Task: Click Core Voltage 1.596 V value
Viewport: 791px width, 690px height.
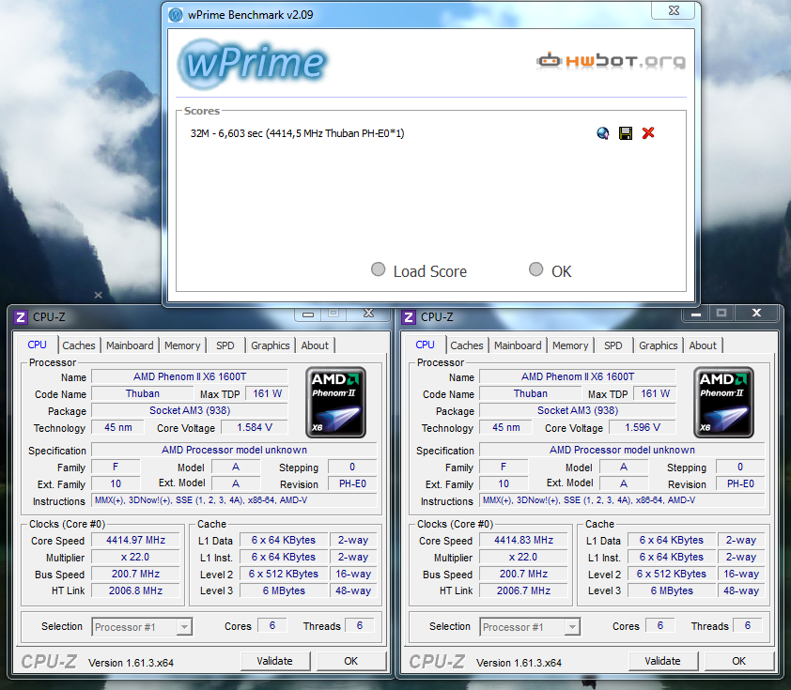Action: pos(643,428)
